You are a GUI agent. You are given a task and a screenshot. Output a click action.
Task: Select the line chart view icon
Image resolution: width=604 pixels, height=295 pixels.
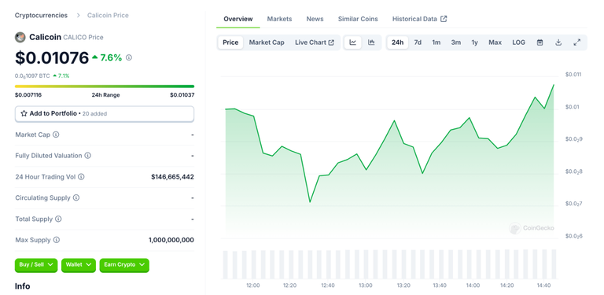click(353, 42)
